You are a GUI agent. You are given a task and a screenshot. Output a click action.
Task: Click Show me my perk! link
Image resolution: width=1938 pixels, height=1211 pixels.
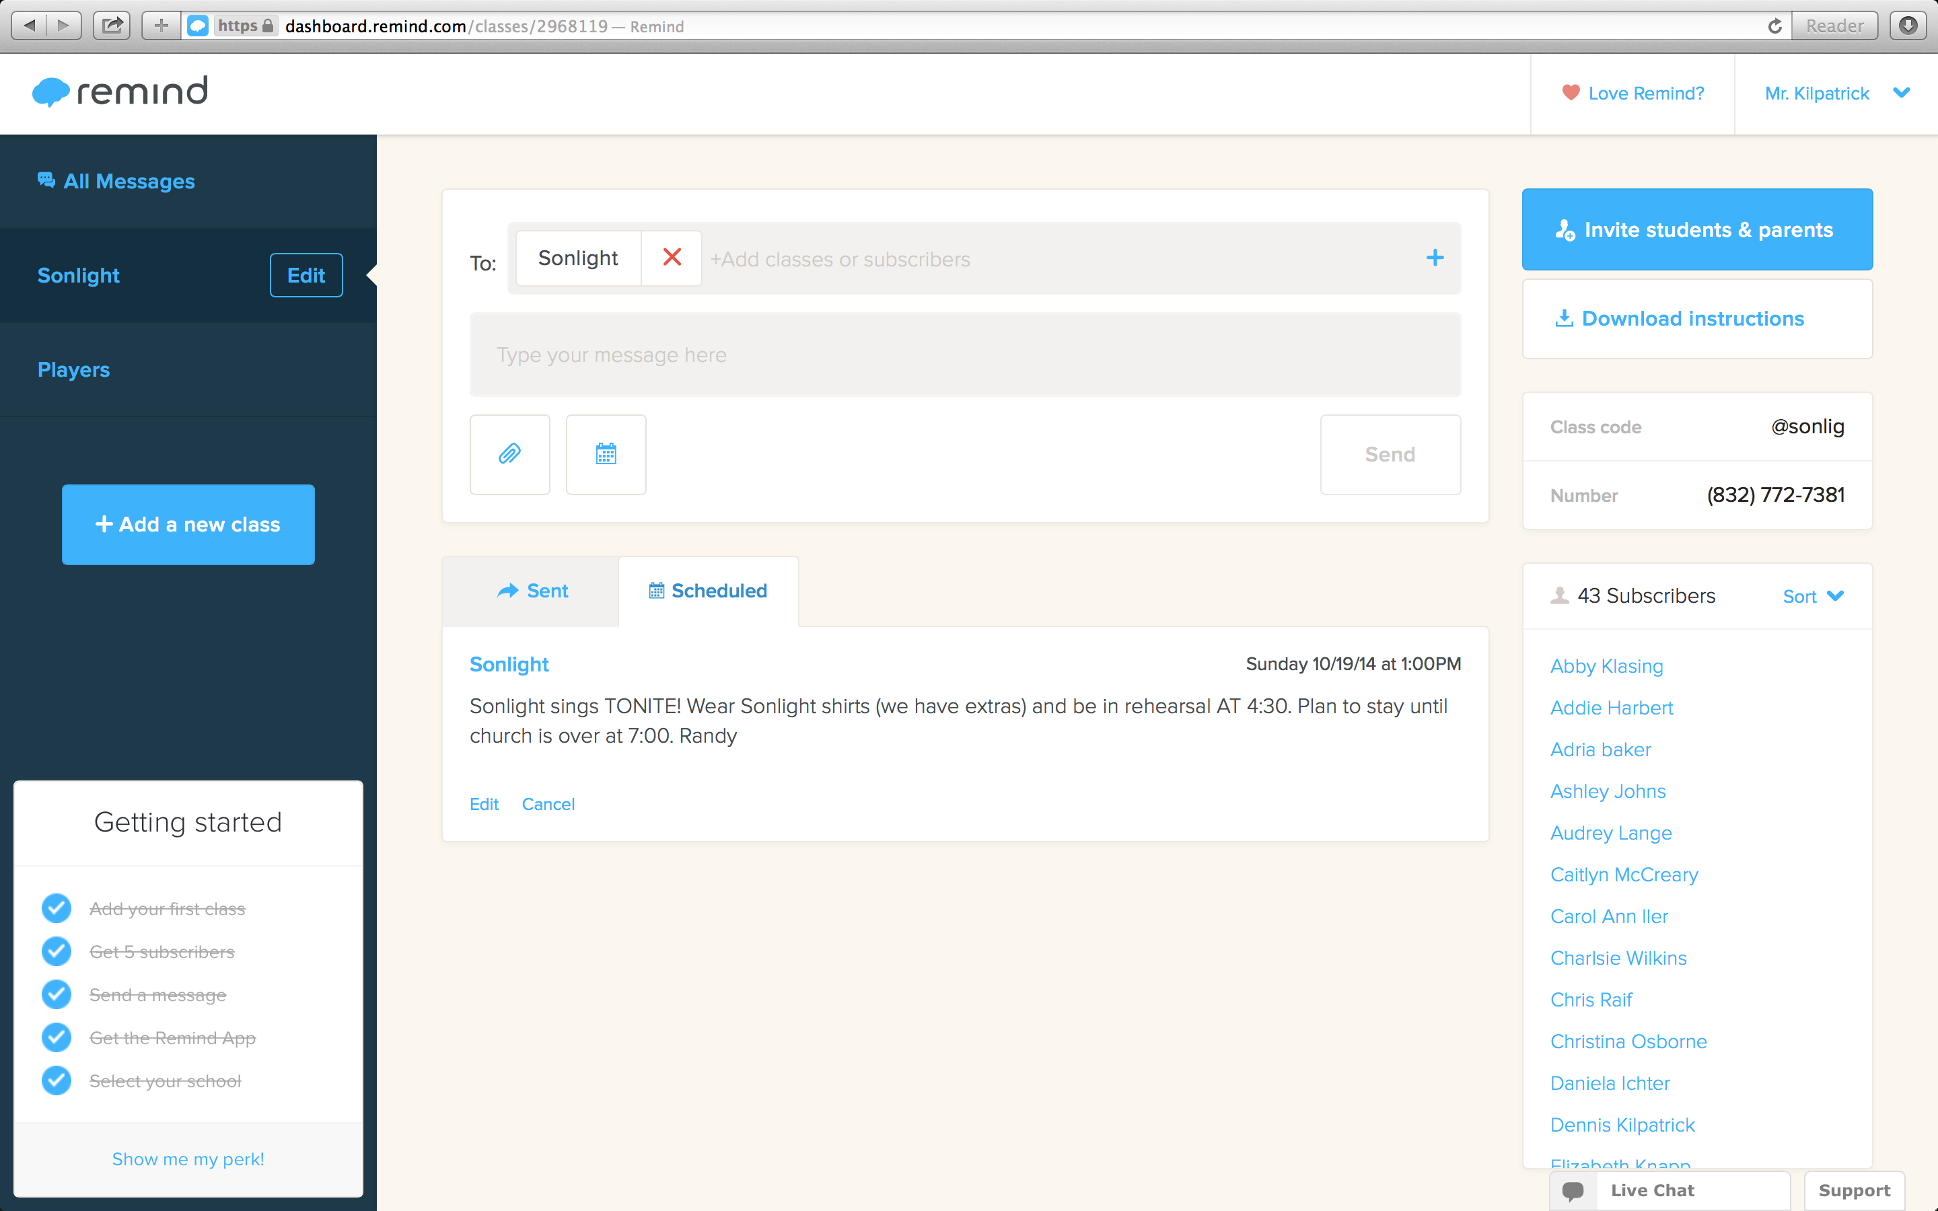188,1159
